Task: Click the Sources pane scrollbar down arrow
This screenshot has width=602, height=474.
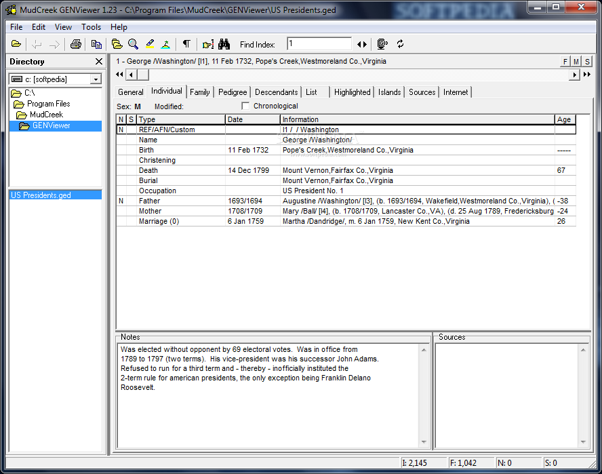Action: [x=583, y=441]
